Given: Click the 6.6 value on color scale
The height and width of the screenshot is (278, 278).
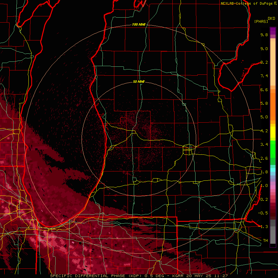Looking at the screenshot, I should point(264,90).
